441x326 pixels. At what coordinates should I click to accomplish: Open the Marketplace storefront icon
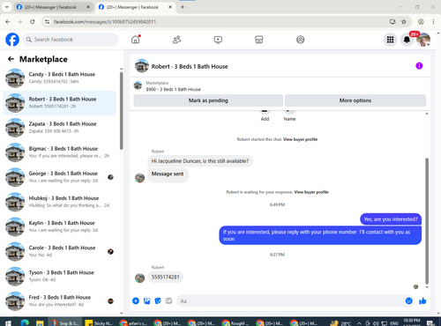pos(259,40)
